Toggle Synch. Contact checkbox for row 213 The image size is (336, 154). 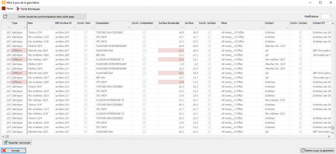point(301,77)
